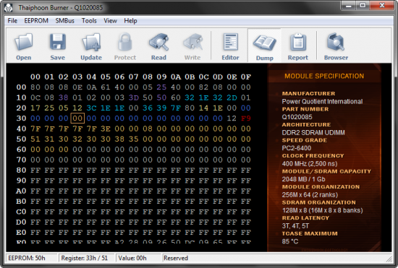This screenshot has height=268, width=398.
Task: Open the SMBus menu
Action: (65, 21)
